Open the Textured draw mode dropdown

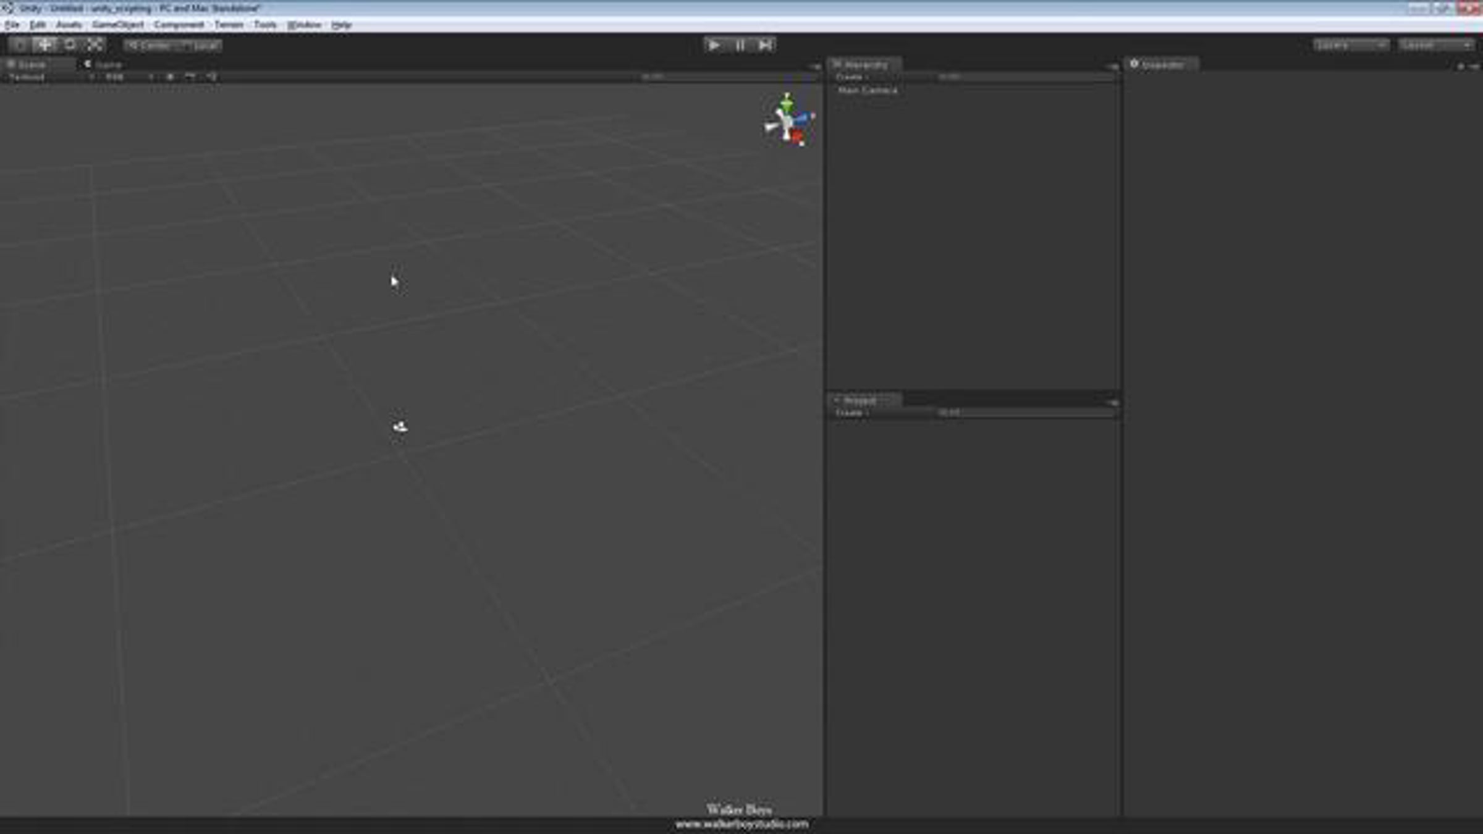(x=51, y=77)
